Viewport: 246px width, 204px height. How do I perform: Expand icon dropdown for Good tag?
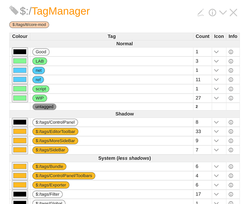pyautogui.click(x=216, y=52)
